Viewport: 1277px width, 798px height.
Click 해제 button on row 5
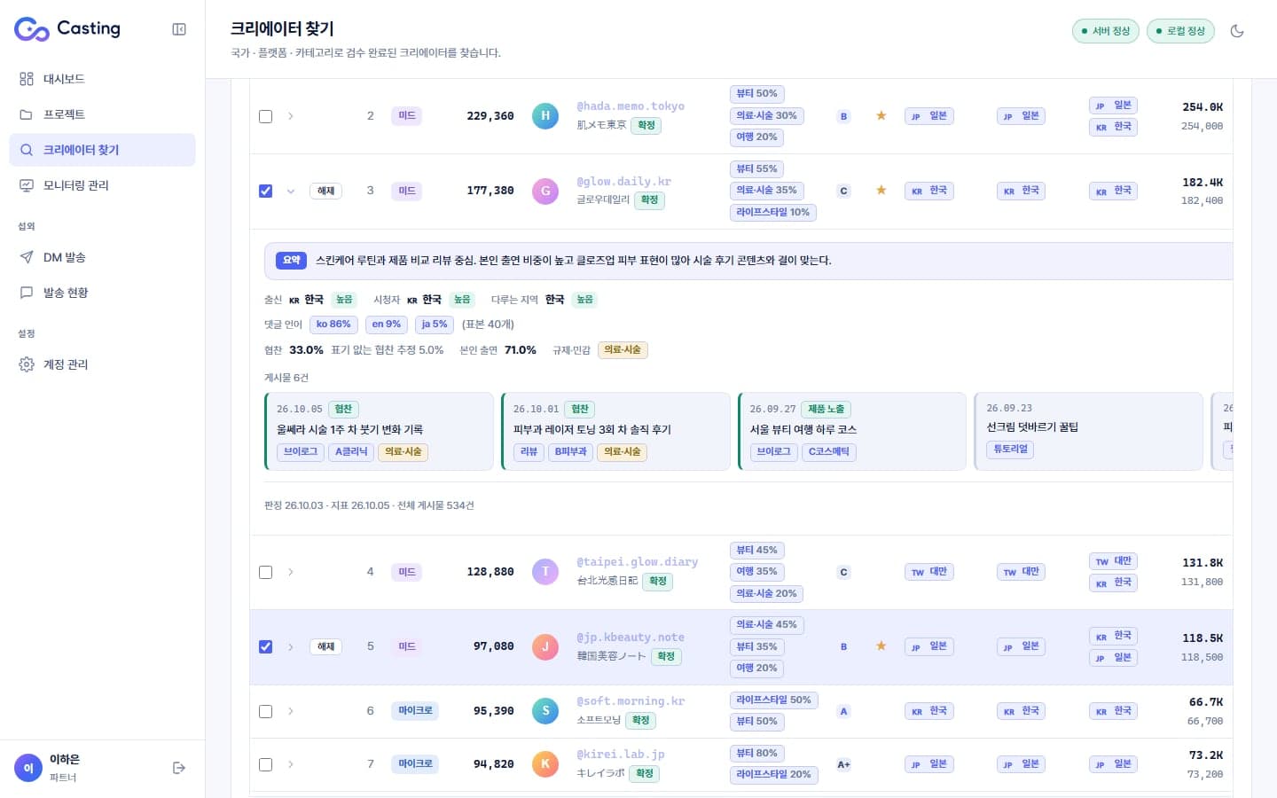click(x=325, y=646)
